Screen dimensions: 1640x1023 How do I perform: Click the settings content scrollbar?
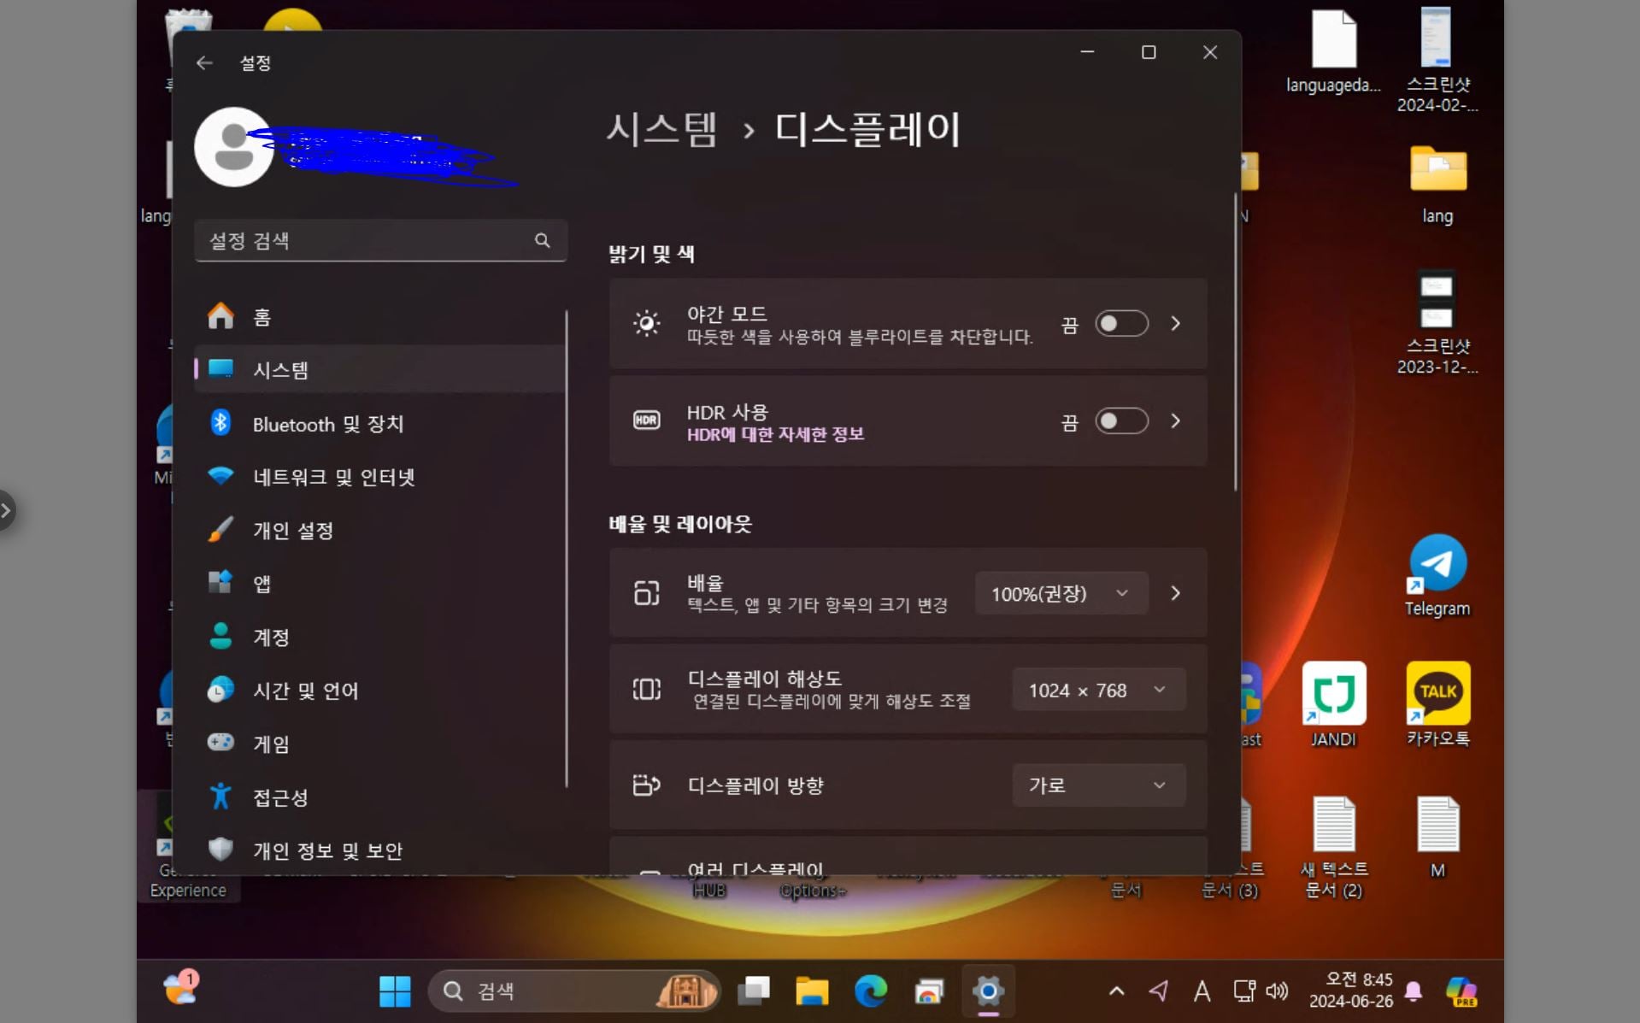[1236, 342]
